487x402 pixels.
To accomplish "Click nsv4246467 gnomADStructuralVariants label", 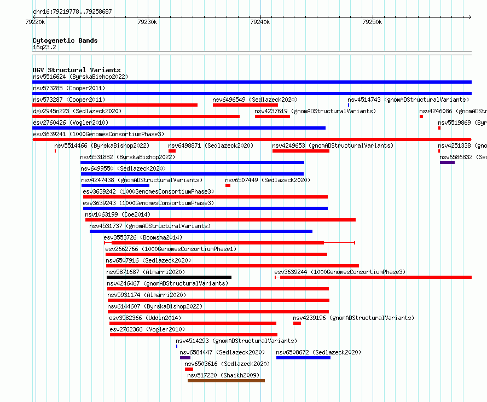I will (x=167, y=283).
